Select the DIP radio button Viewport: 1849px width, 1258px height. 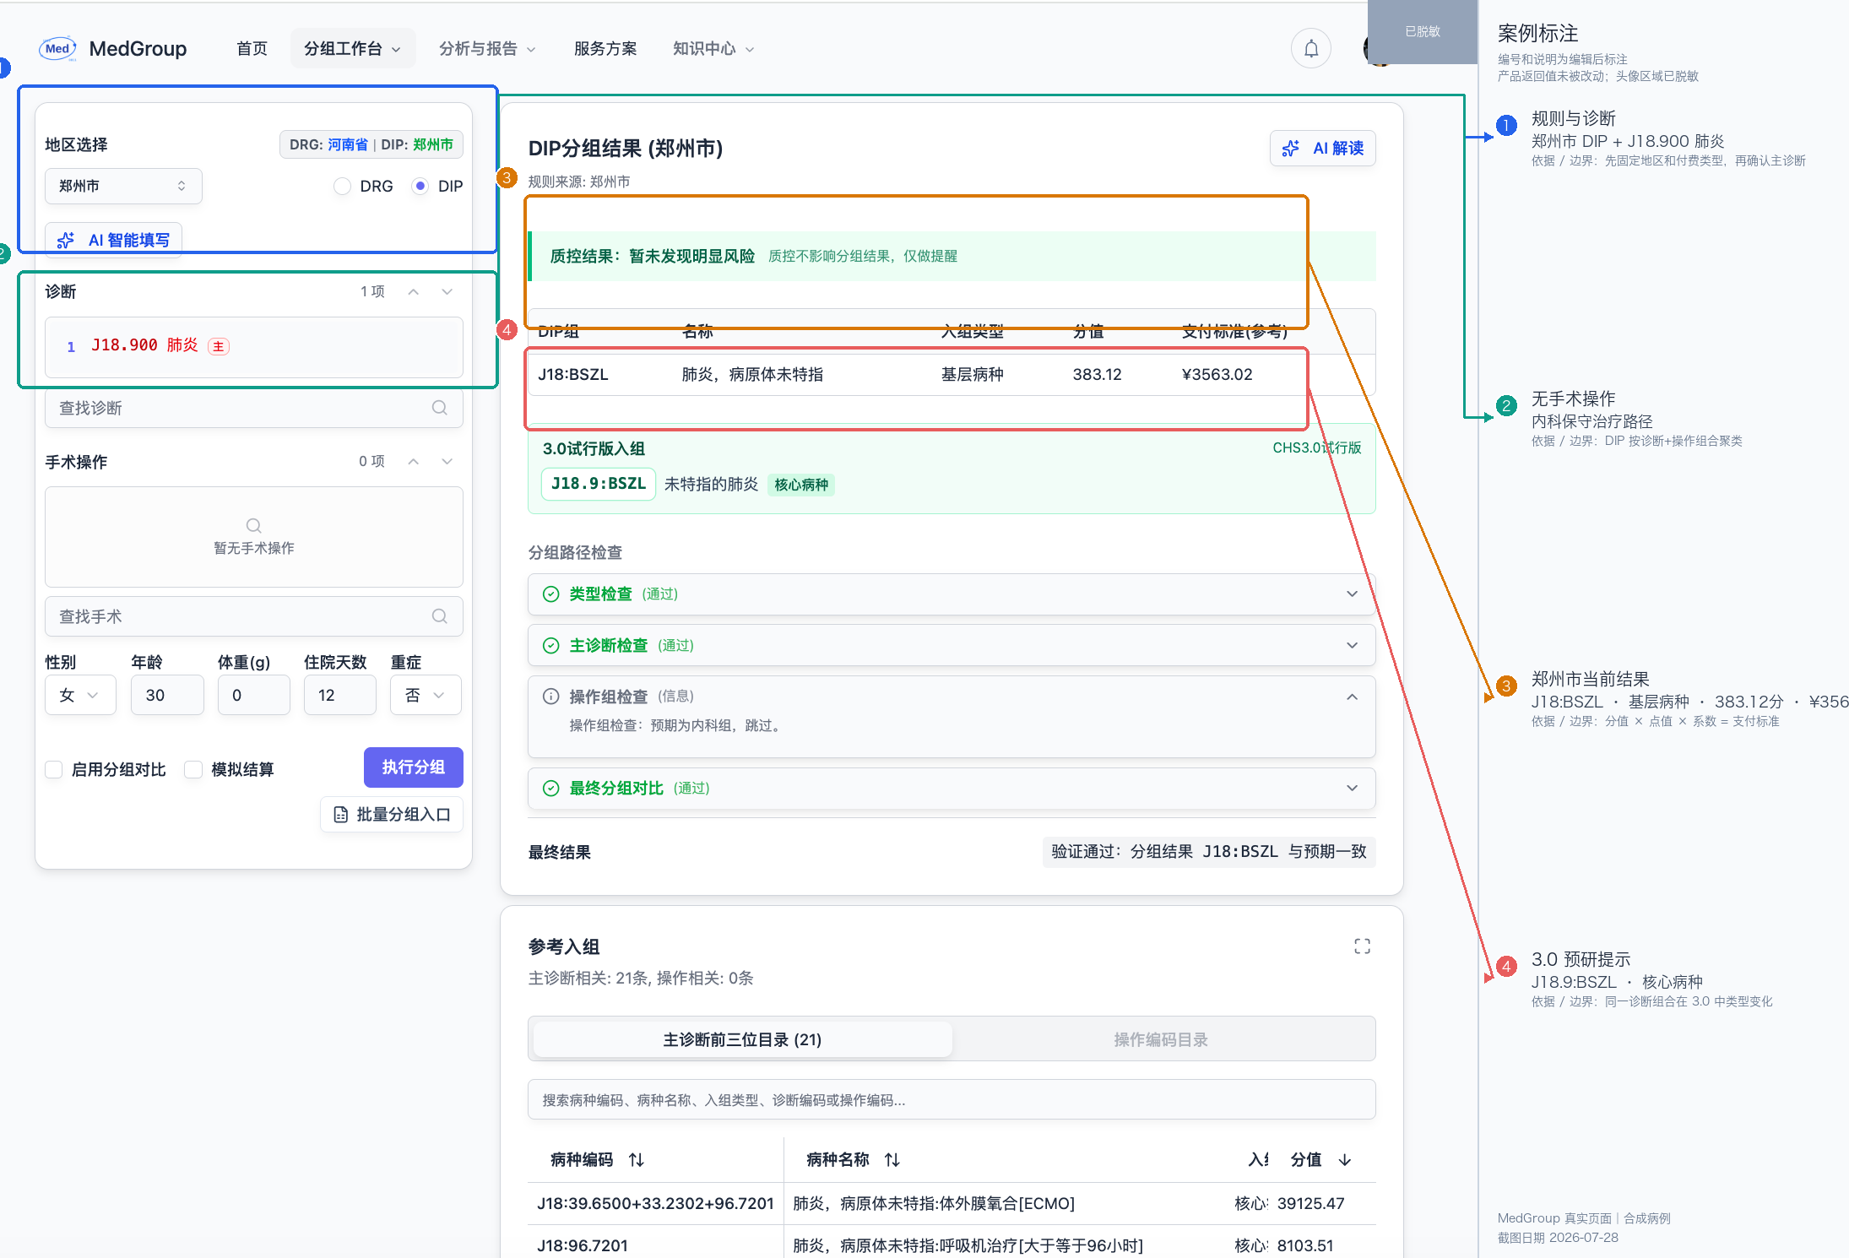[x=420, y=186]
